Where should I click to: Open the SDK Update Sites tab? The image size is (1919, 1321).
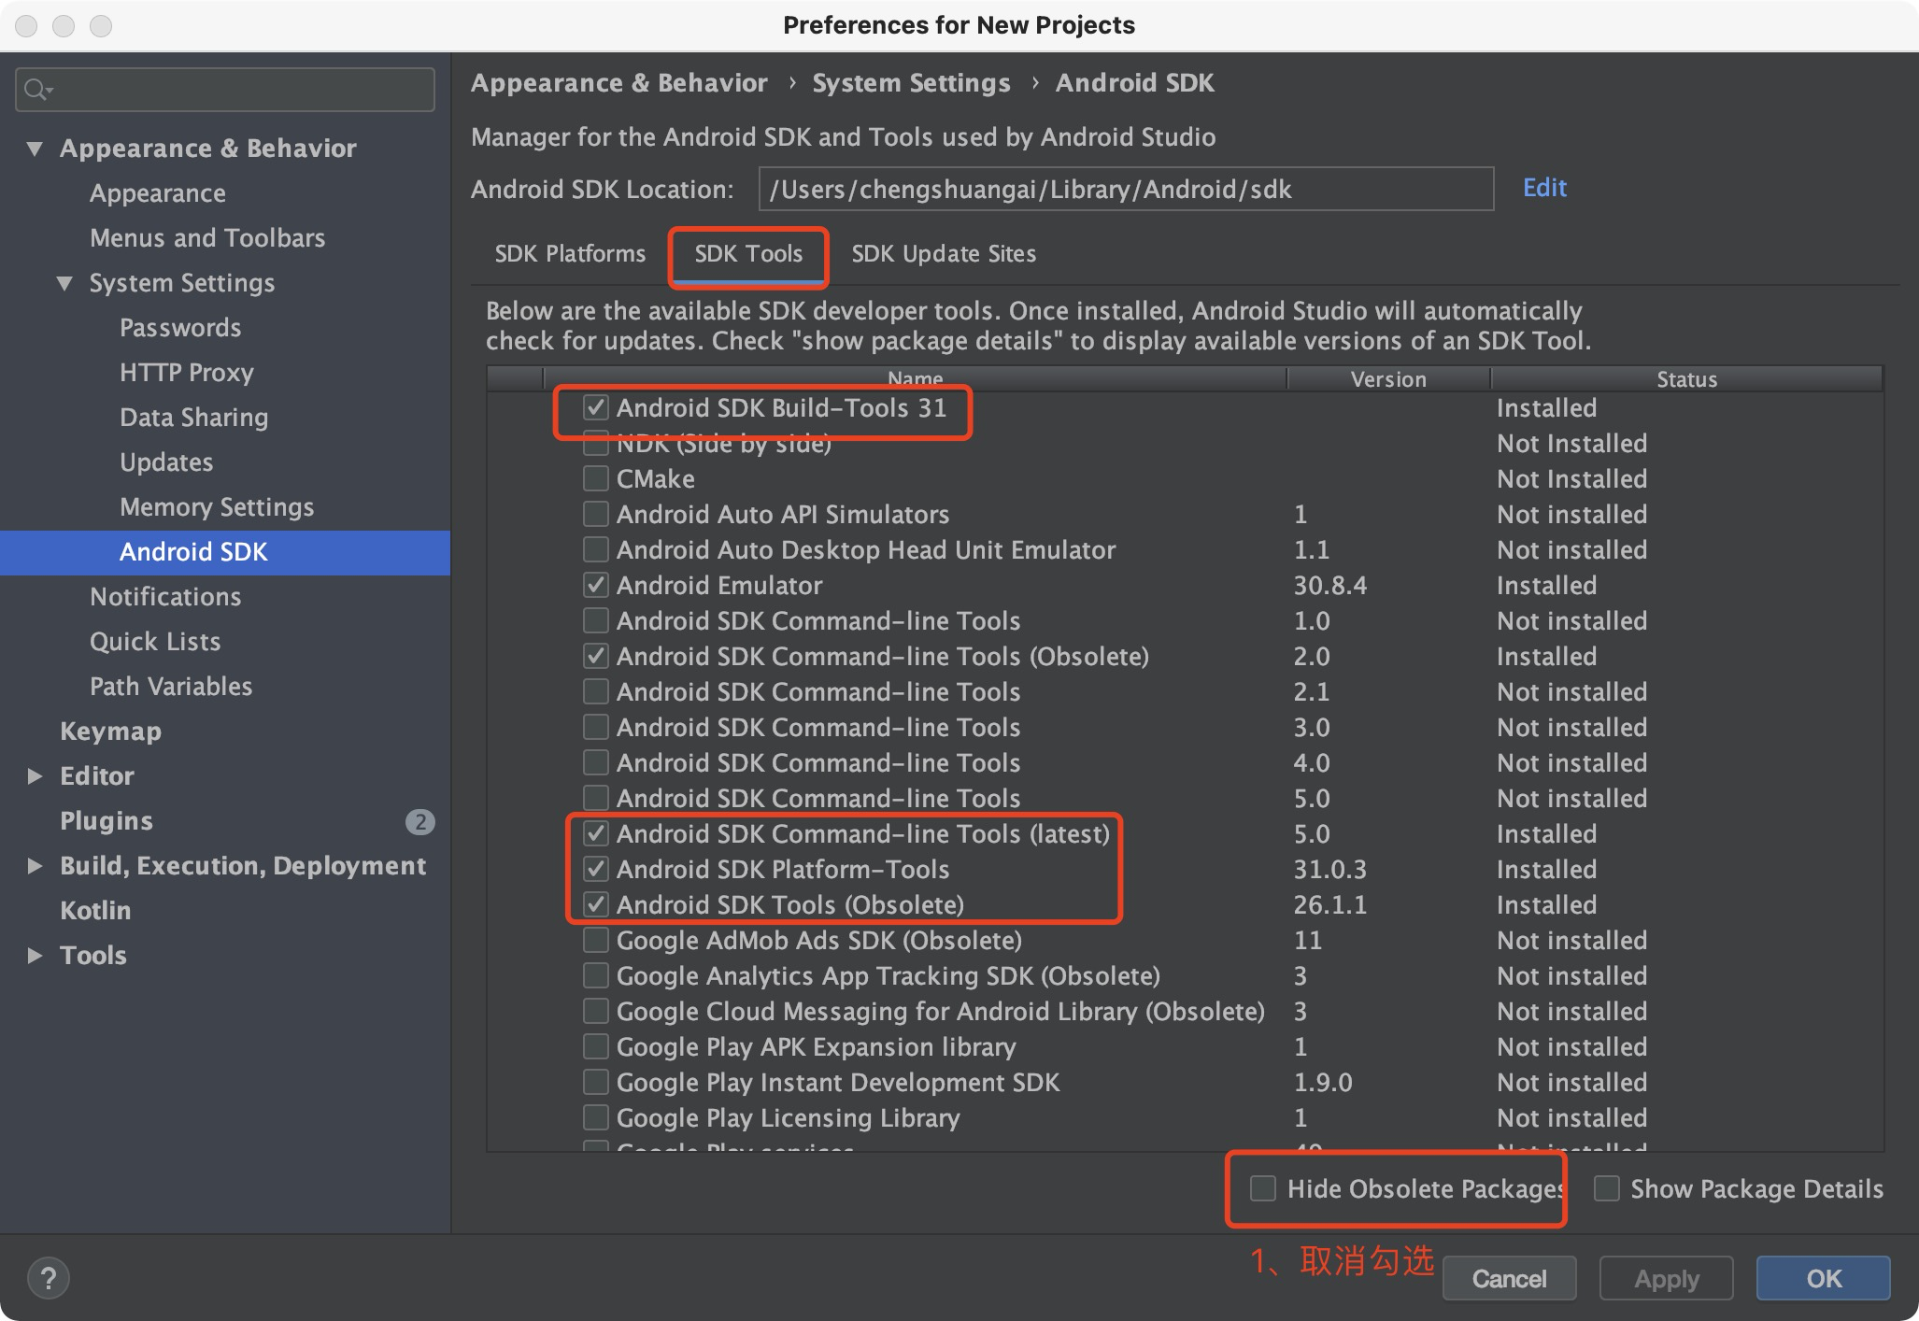[944, 254]
